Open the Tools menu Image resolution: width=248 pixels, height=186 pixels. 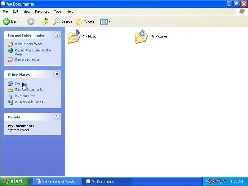[58, 11]
